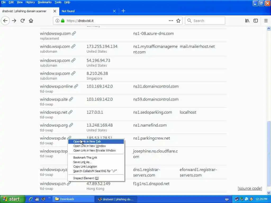Open Internet Explorer from quick launch
This screenshot has height=203, width=271.
coord(31,199)
